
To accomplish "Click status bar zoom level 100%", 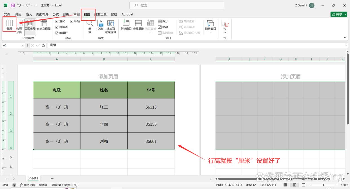I will point(344,185).
